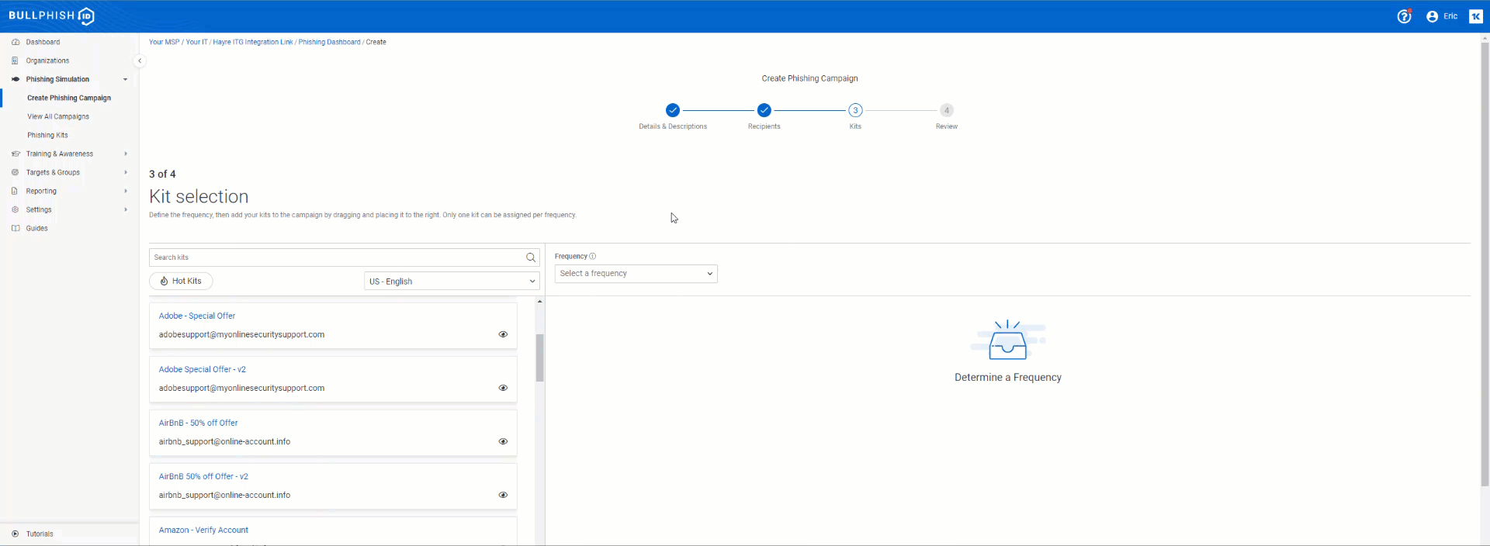Click the Guides book icon
1490x546 pixels.
pos(16,228)
